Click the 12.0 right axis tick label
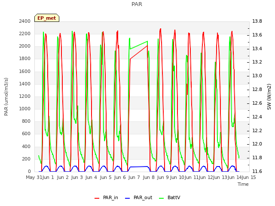The width and height of the screenshot is (275, 206). coord(257,144)
